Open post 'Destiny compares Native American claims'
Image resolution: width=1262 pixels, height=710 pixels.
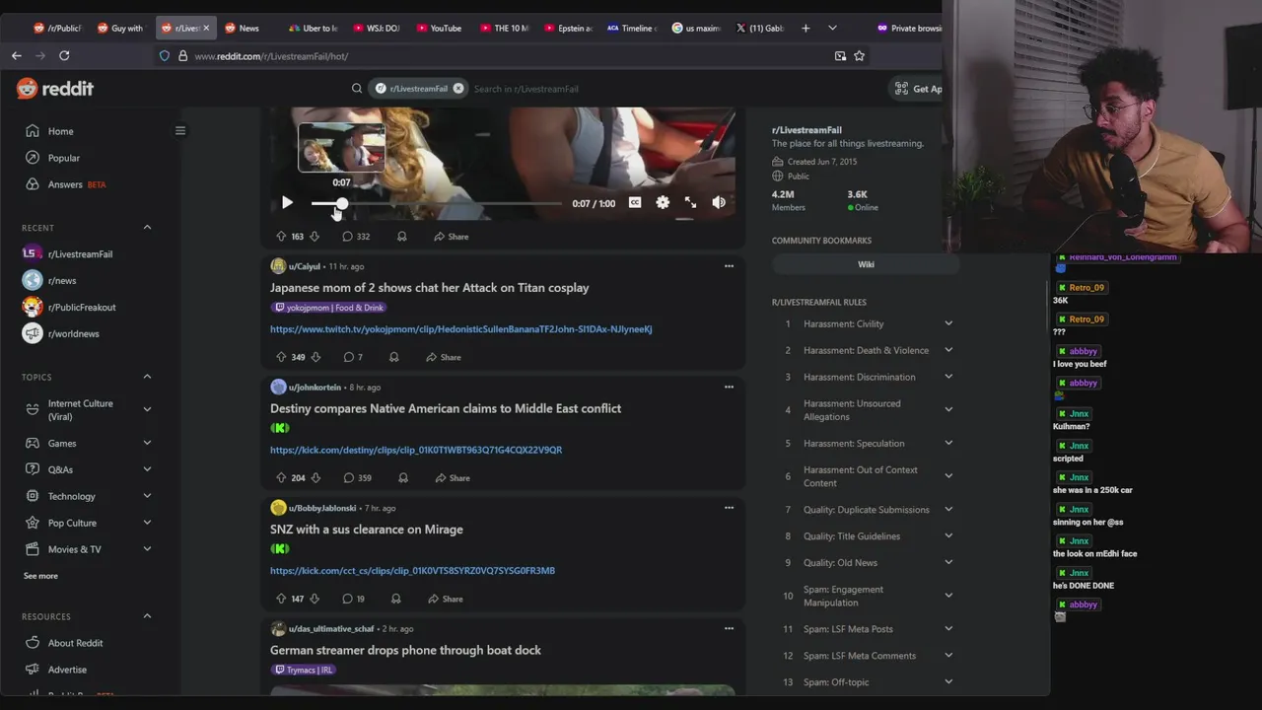[446, 408]
